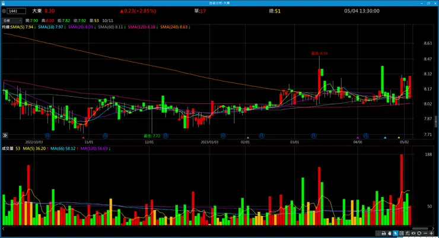
Task: Click the 高:8.00 high price value
Action: point(48,20)
